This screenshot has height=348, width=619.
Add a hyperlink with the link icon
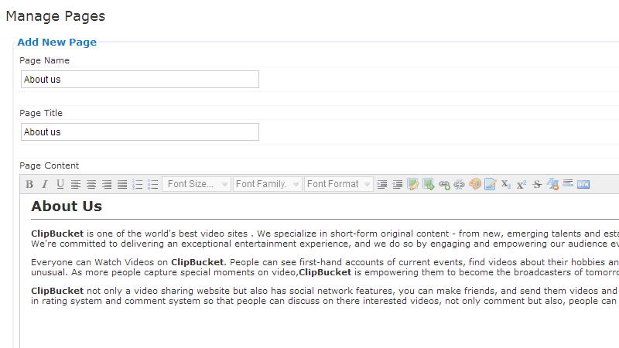444,184
